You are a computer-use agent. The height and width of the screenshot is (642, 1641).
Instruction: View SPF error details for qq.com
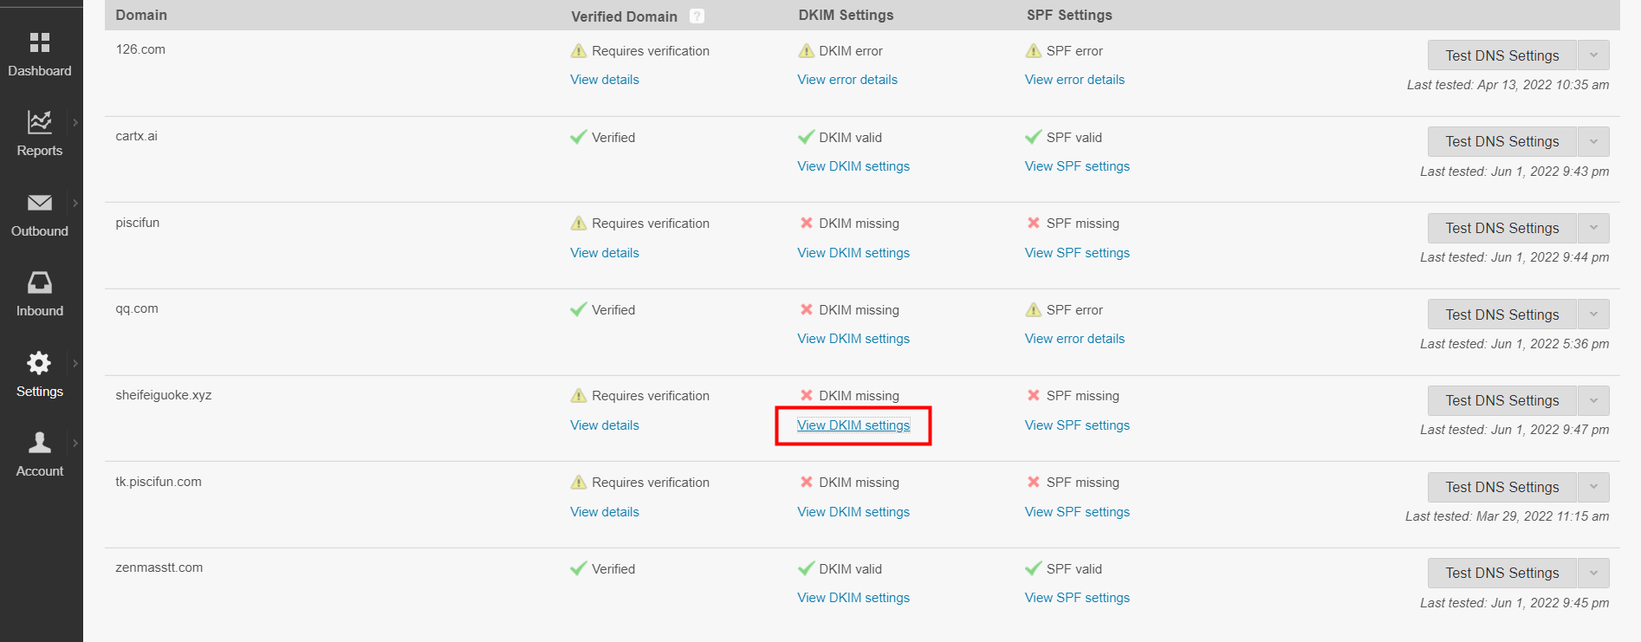pos(1074,339)
